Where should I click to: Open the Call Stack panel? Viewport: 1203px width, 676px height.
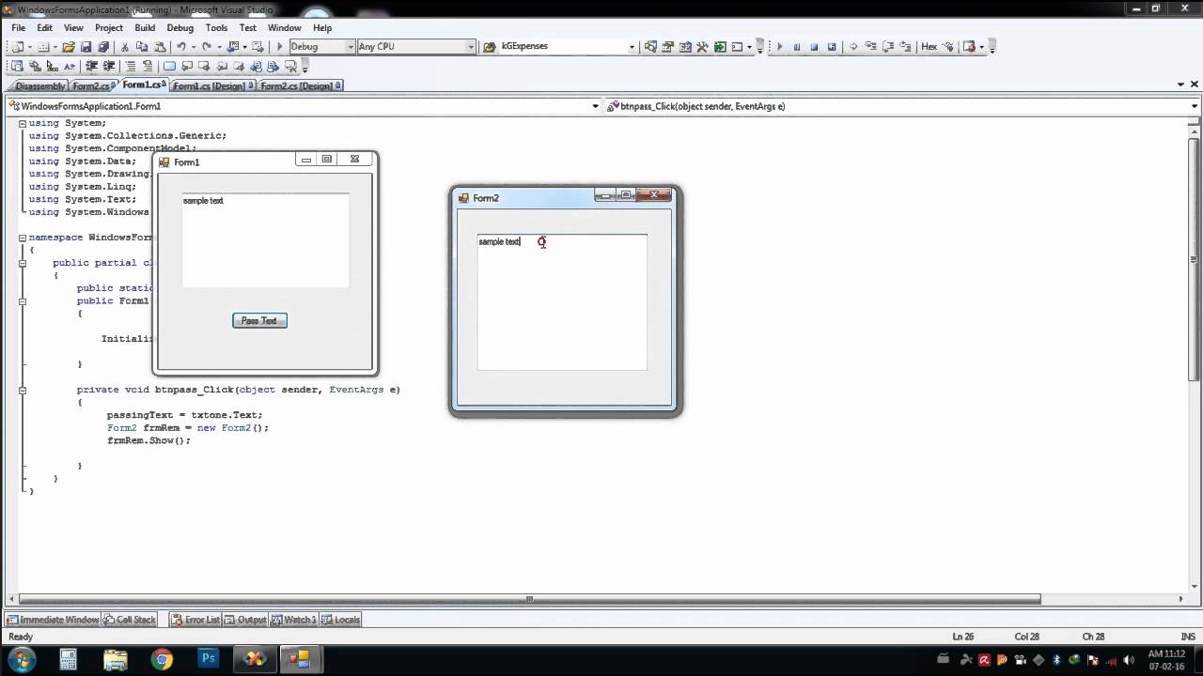coord(131,620)
